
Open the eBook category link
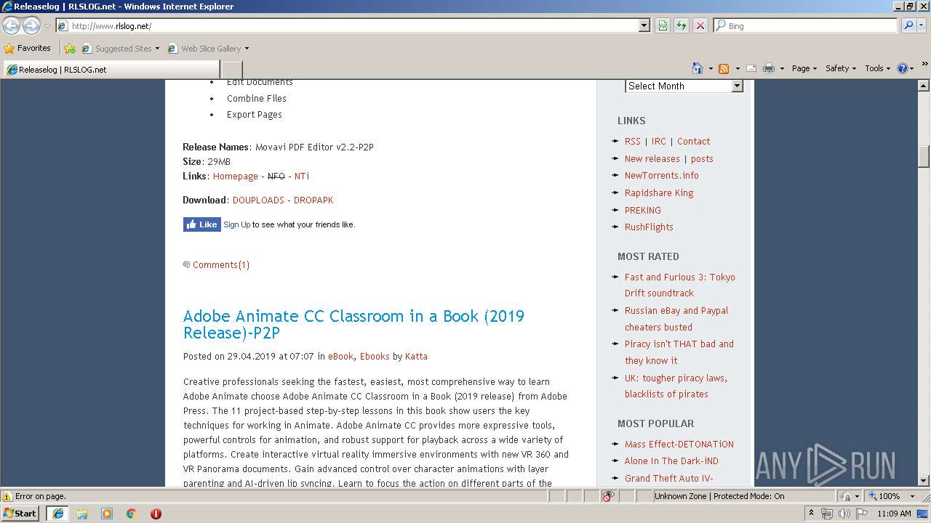coord(340,356)
